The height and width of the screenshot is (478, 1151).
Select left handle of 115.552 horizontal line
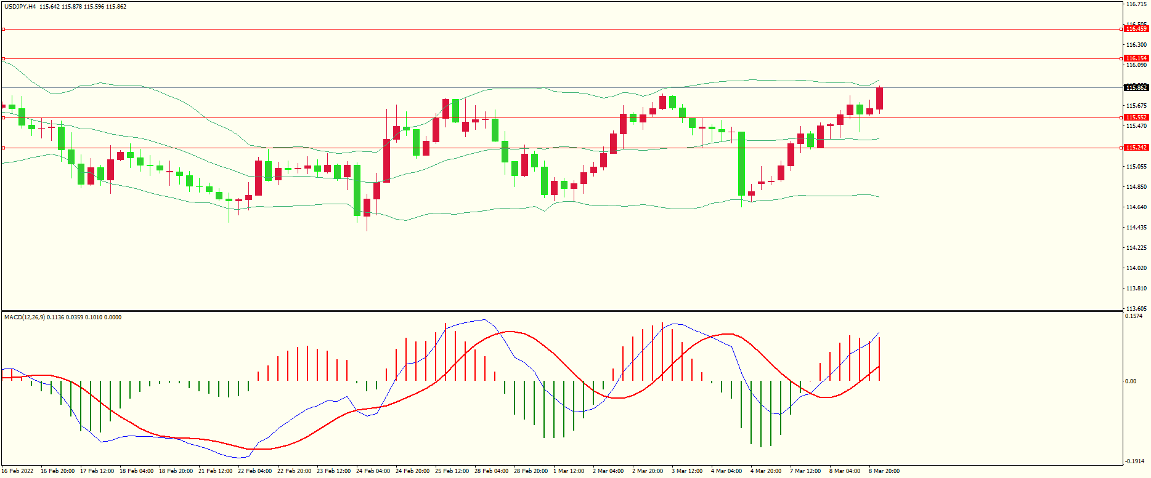coord(3,118)
